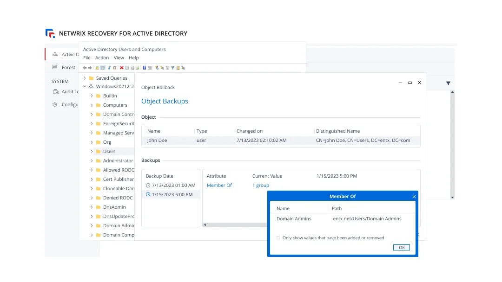Click the clipboard Paste toolbar icon
The width and height of the screenshot is (502, 282).
point(115,68)
